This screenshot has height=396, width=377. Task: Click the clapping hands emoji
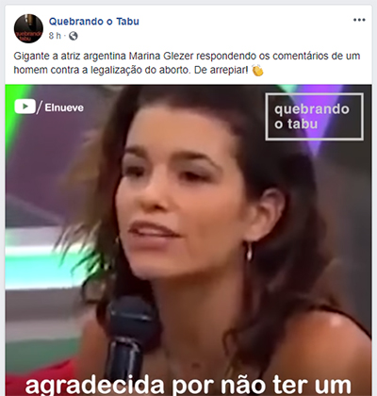pyautogui.click(x=257, y=70)
